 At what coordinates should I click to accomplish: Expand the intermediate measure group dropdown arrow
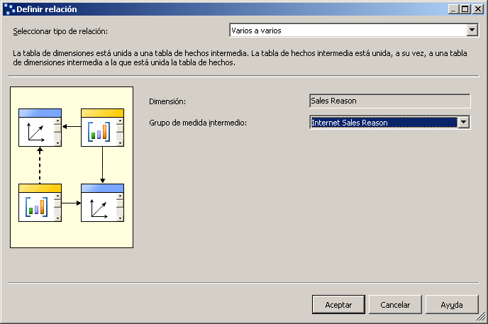(x=463, y=122)
